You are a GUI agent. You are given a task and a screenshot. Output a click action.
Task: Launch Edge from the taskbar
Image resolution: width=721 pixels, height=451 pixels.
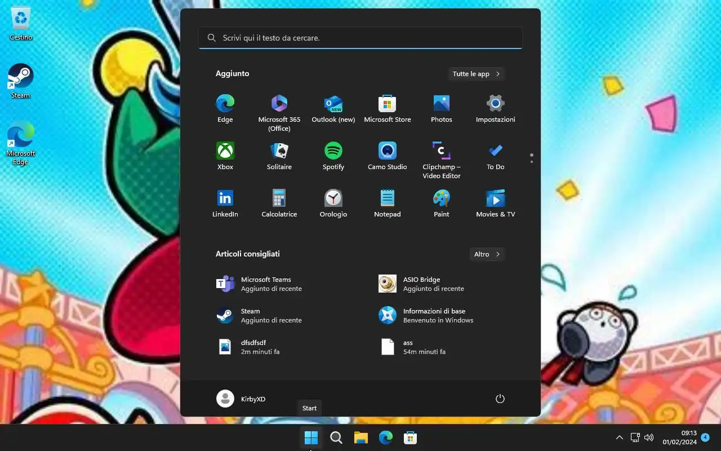pos(386,437)
